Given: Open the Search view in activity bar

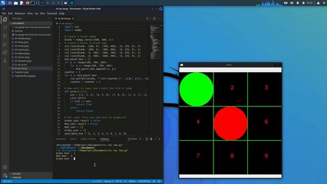Looking at the screenshot, I should click(x=5, y=28).
